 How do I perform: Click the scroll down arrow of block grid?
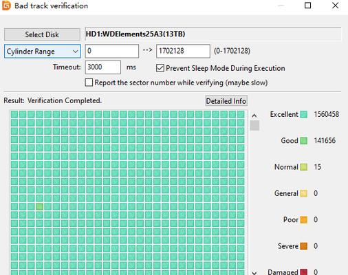point(254,272)
